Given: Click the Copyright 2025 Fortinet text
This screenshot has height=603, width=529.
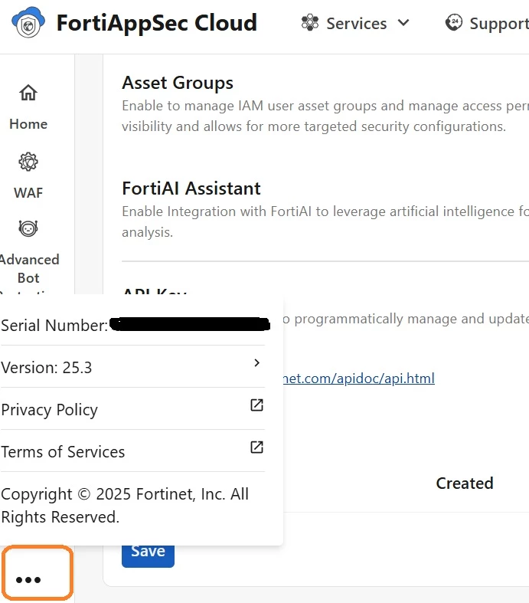Looking at the screenshot, I should coord(125,506).
